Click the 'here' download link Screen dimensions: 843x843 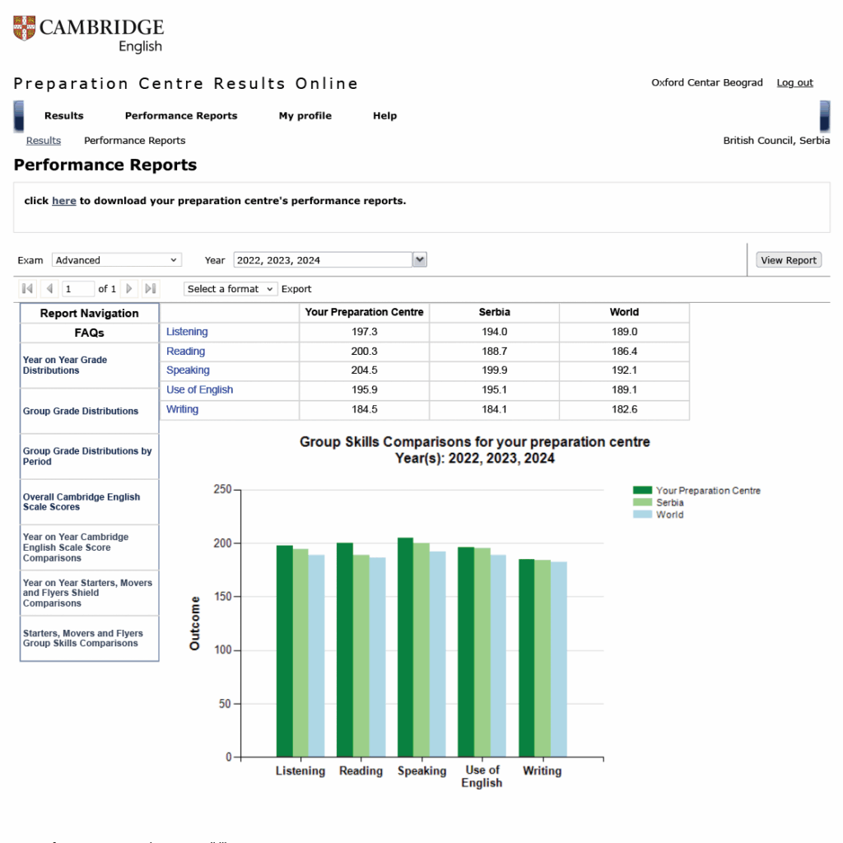click(x=64, y=201)
